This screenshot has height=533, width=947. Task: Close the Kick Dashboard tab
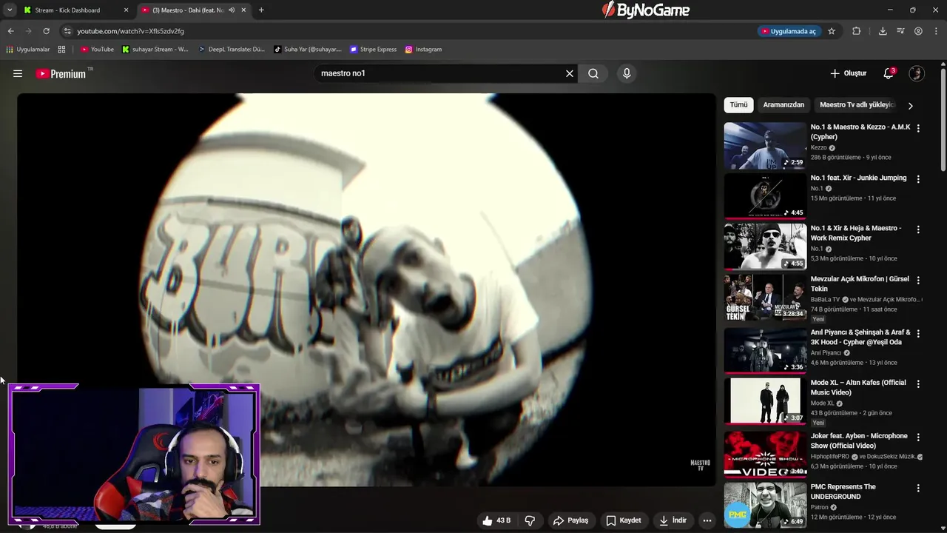[x=126, y=10]
